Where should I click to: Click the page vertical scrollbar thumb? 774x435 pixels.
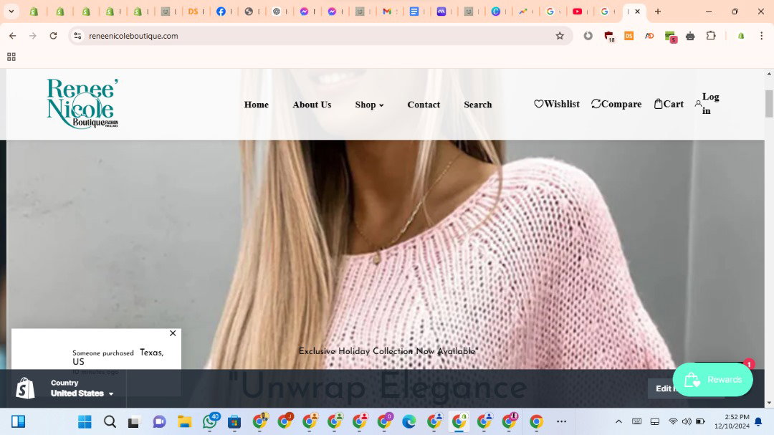(x=769, y=104)
